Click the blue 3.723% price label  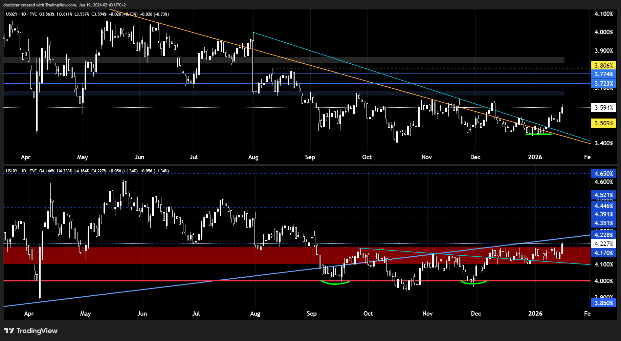tap(603, 84)
